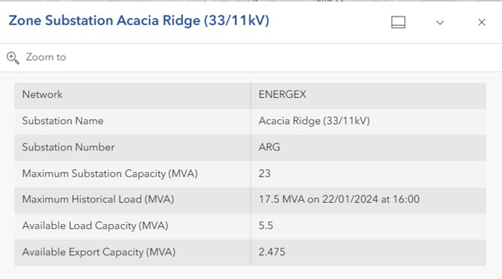Click the Zoom to link text
Image resolution: width=502 pixels, height=279 pixels.
[46, 57]
